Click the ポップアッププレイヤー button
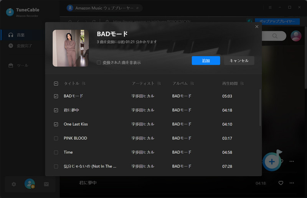Viewport: 307px width, 198px height. pyautogui.click(x=277, y=21)
